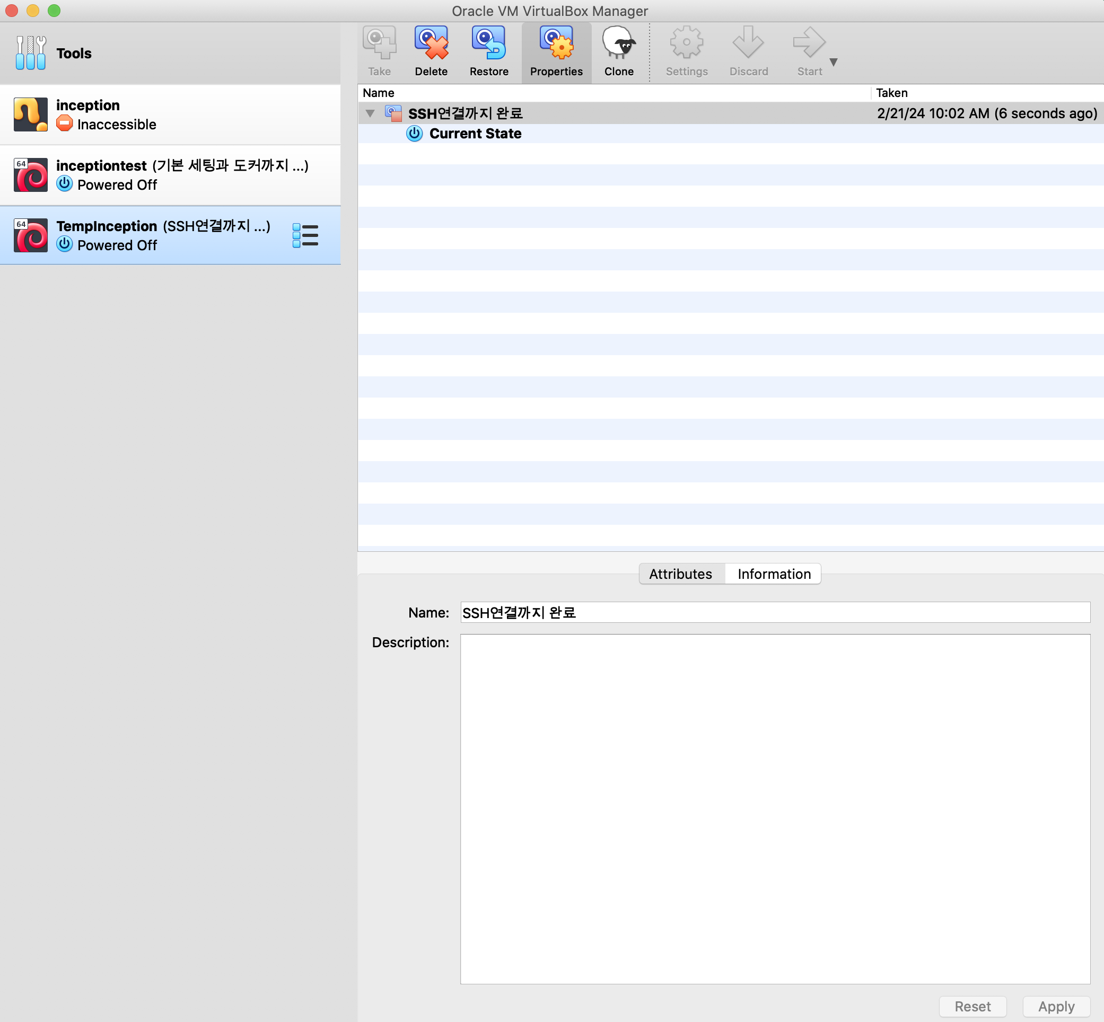Focus the snapshot Name input field
1104x1022 pixels.
coord(775,612)
